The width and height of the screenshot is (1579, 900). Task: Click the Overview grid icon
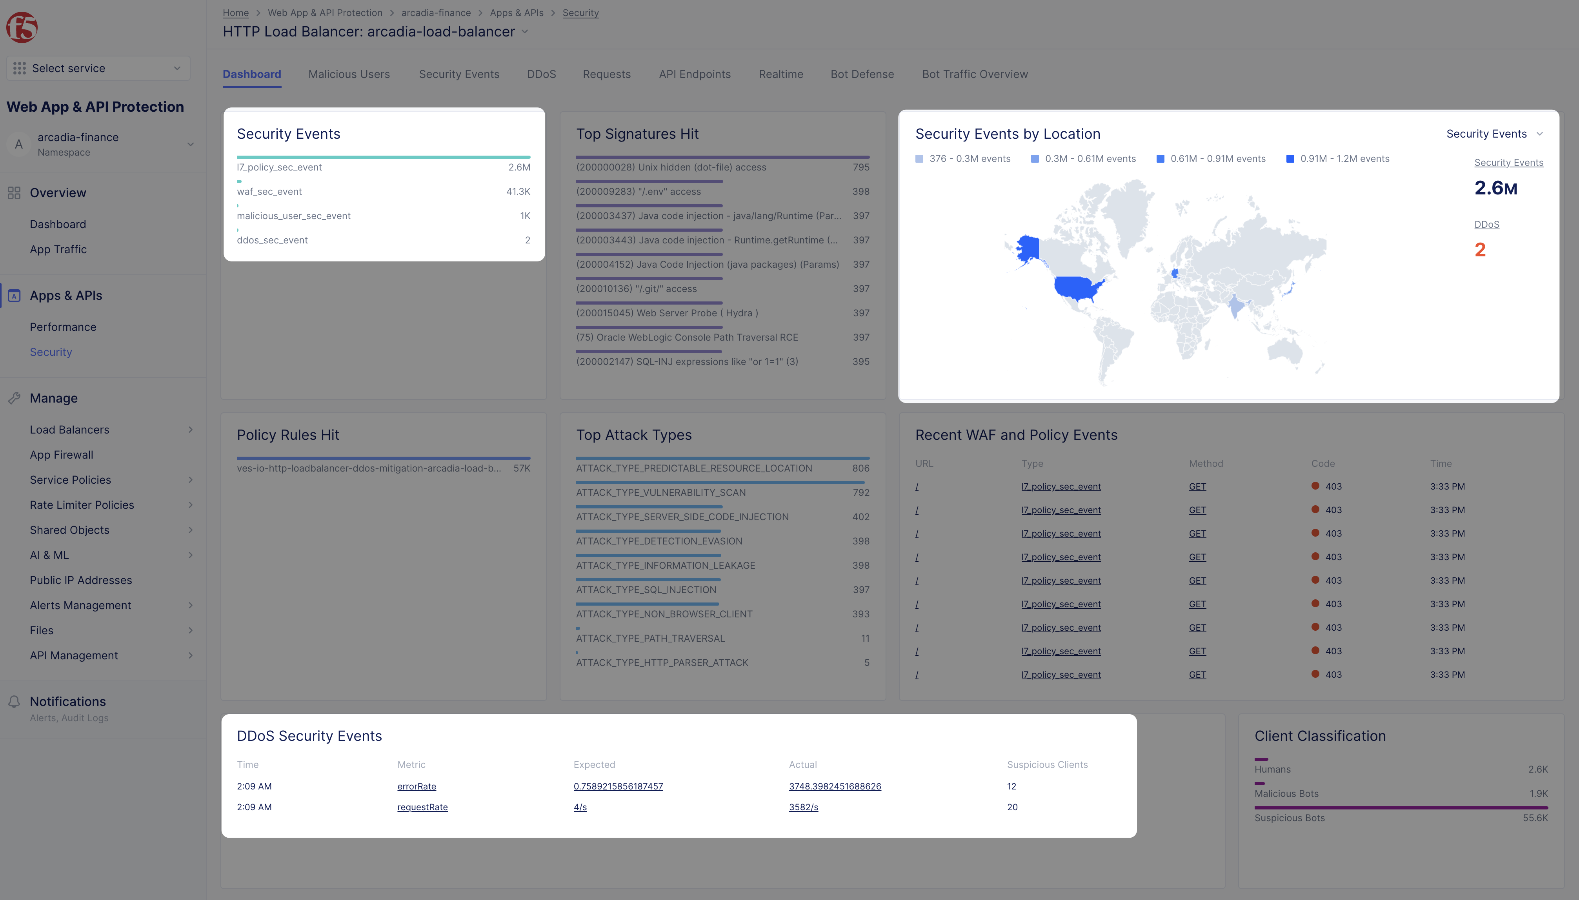(14, 193)
